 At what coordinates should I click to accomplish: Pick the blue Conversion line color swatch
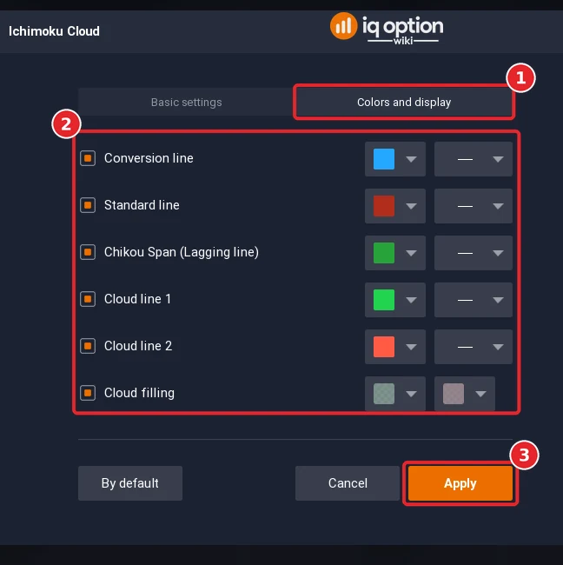click(x=384, y=159)
